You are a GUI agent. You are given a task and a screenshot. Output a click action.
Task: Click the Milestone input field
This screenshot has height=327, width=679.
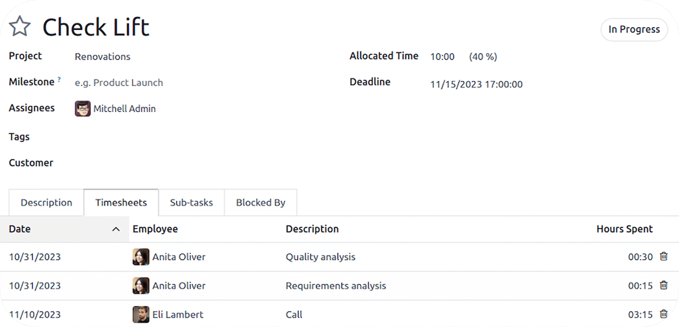pos(119,83)
